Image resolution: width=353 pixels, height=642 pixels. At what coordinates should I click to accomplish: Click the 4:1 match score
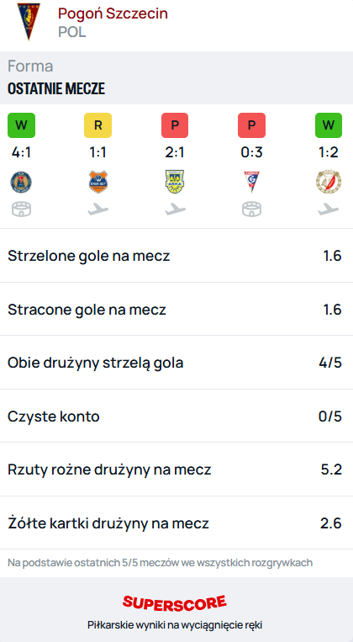[21, 153]
